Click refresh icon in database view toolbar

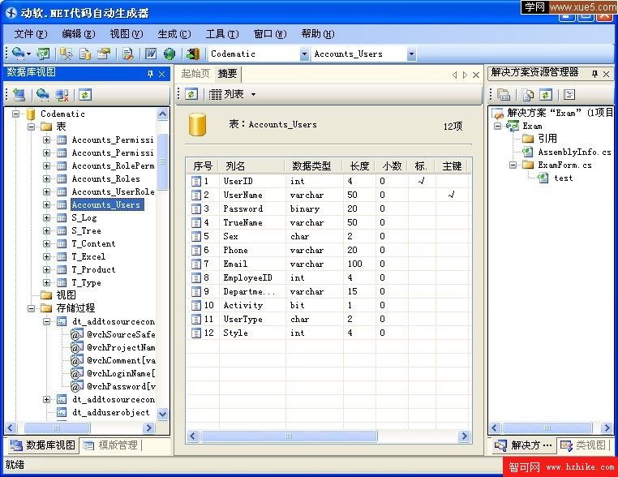click(x=85, y=95)
